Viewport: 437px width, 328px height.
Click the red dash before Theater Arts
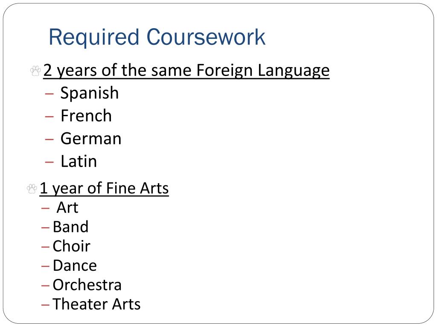click(45, 305)
